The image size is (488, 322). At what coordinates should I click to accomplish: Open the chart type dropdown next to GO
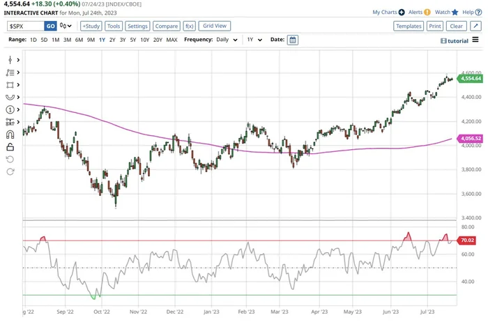[x=66, y=26]
